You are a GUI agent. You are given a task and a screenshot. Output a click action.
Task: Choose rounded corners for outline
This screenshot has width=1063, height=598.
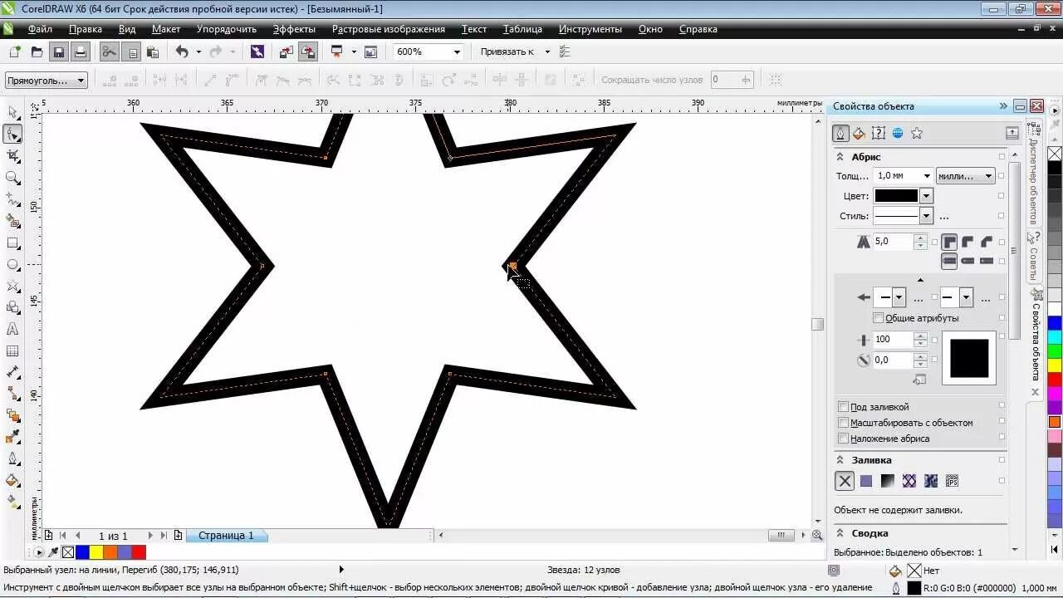click(967, 242)
